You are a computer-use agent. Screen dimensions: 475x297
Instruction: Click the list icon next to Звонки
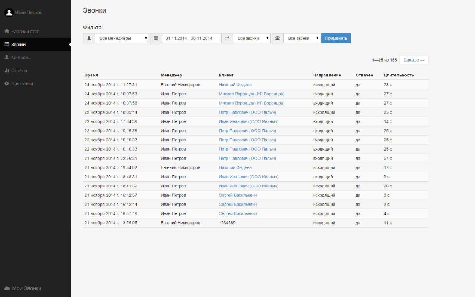click(7, 44)
